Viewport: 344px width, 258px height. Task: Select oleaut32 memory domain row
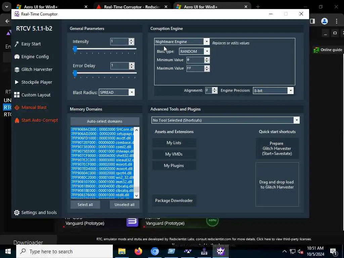click(x=102, y=160)
